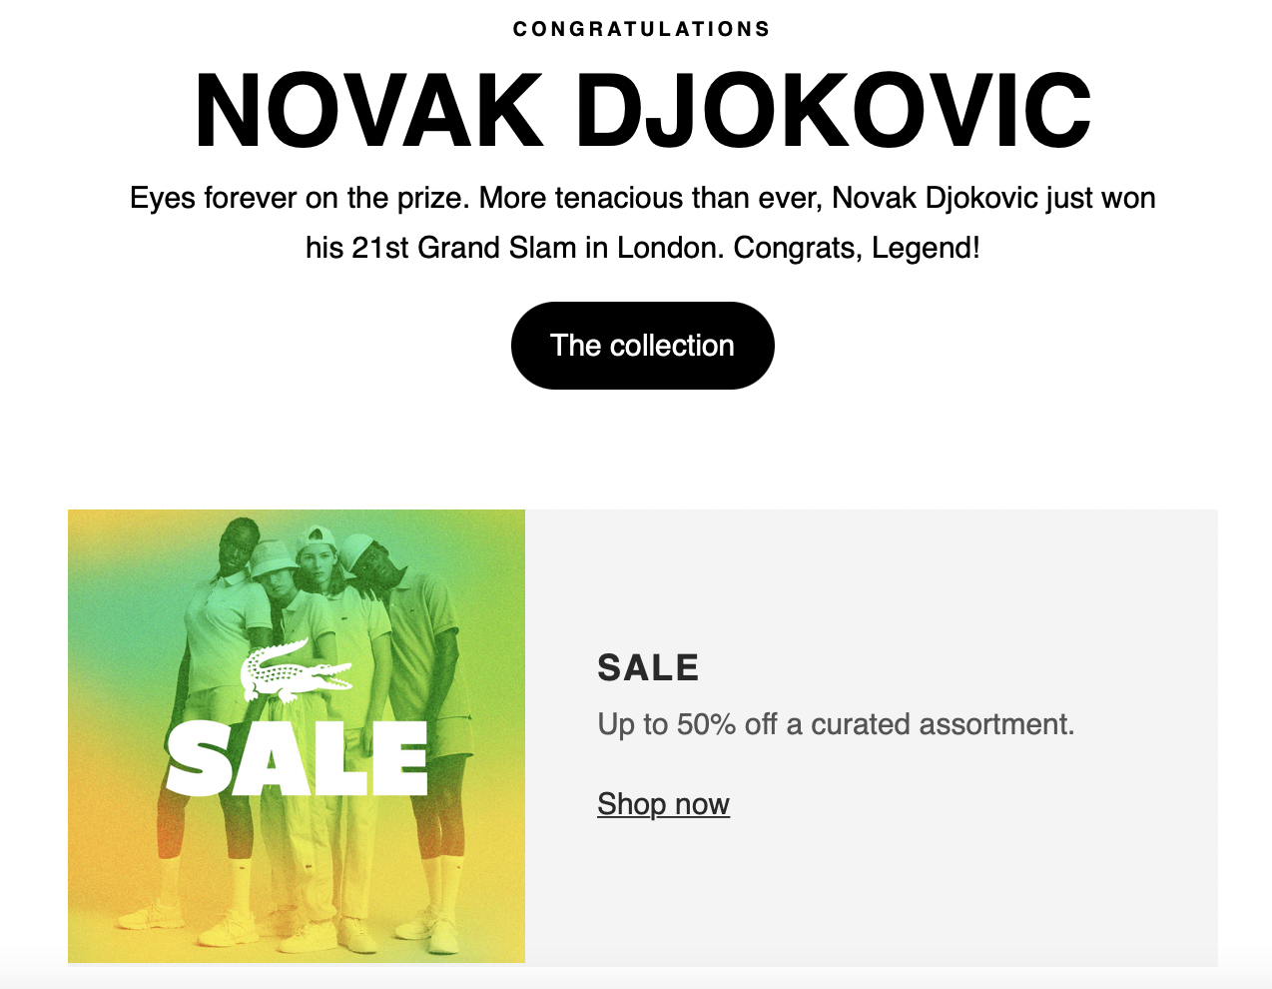Click the Congrats, Legend! text
The width and height of the screenshot is (1272, 989).
click(x=857, y=247)
